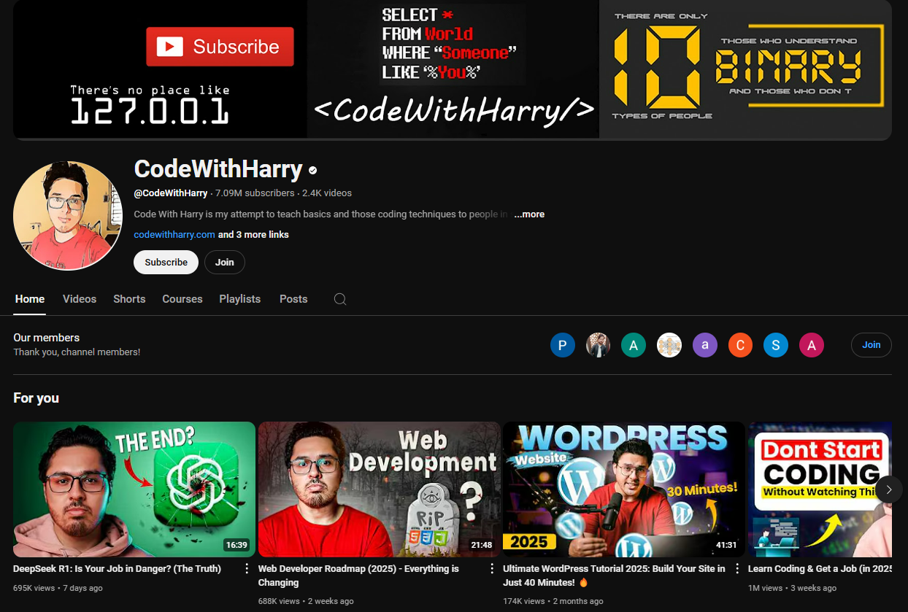Open CodeWithHarry channel profile picture
908x612 pixels.
(68, 216)
